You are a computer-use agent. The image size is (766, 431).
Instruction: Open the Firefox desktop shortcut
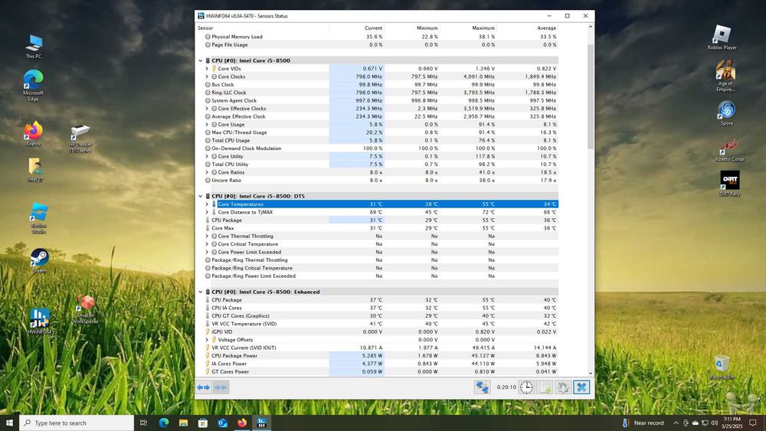click(33, 134)
